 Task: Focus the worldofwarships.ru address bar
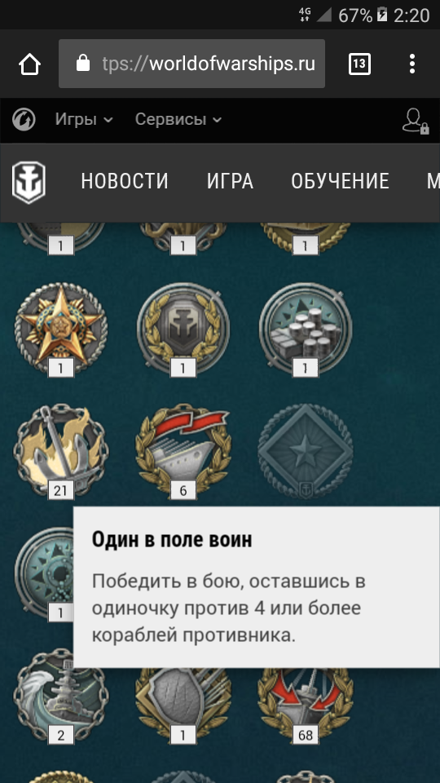(x=192, y=64)
